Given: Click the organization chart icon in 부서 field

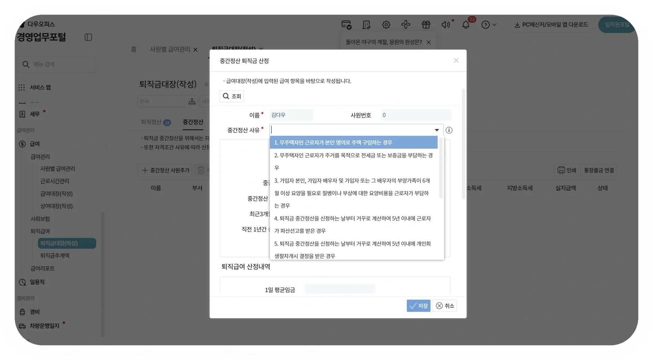Looking at the screenshot, I should (192, 101).
